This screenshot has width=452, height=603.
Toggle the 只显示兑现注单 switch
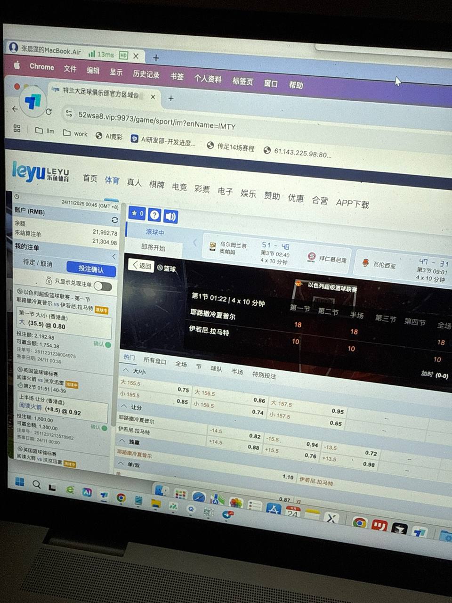coord(103,286)
